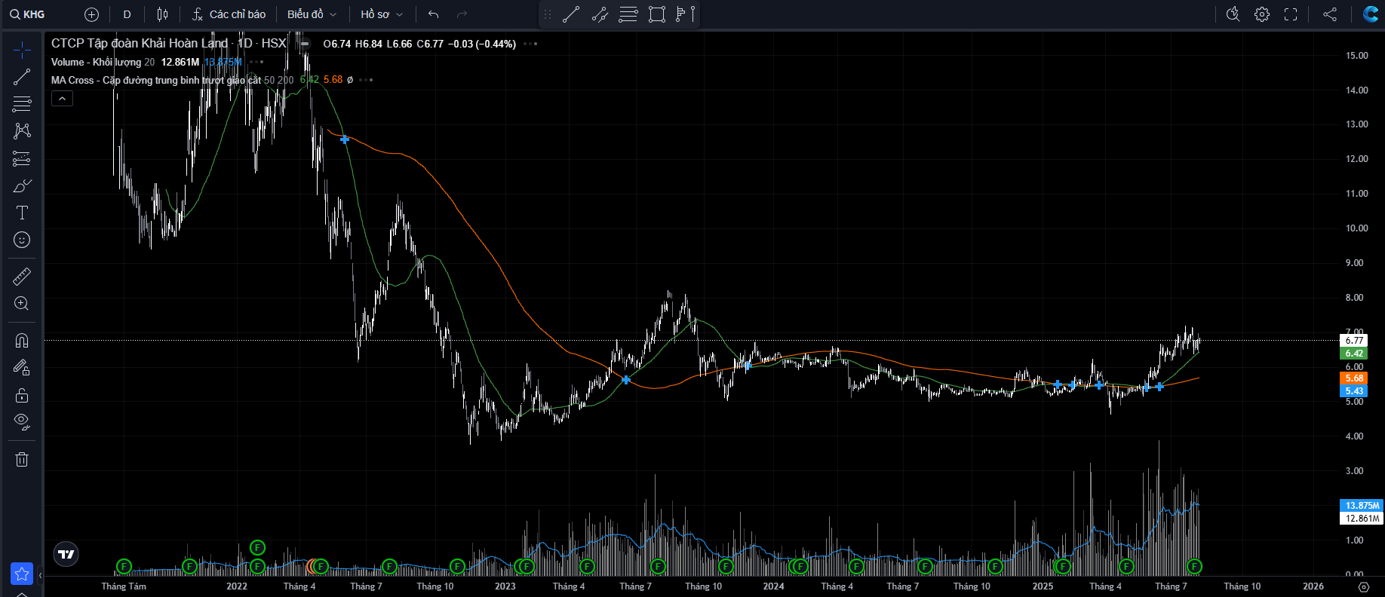Open chart settings gear in top bar
The width and height of the screenshot is (1385, 597).
pos(1262,14)
